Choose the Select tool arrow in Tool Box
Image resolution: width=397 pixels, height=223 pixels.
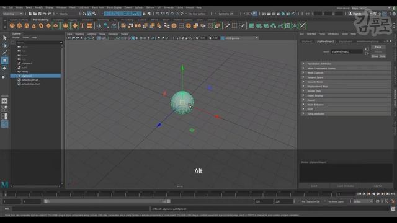(4, 38)
